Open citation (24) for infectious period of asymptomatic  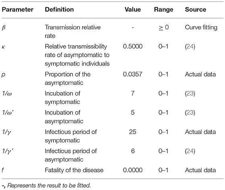190,151
